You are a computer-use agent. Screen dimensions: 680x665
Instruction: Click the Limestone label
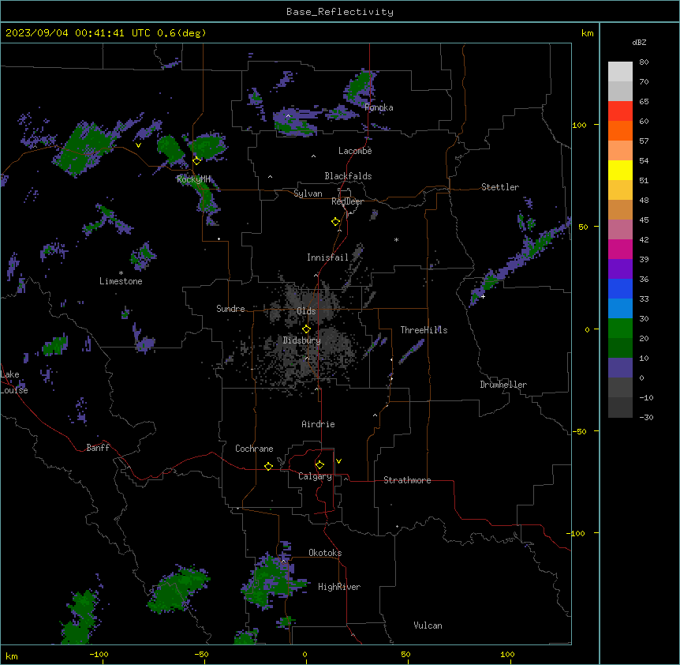(x=121, y=281)
